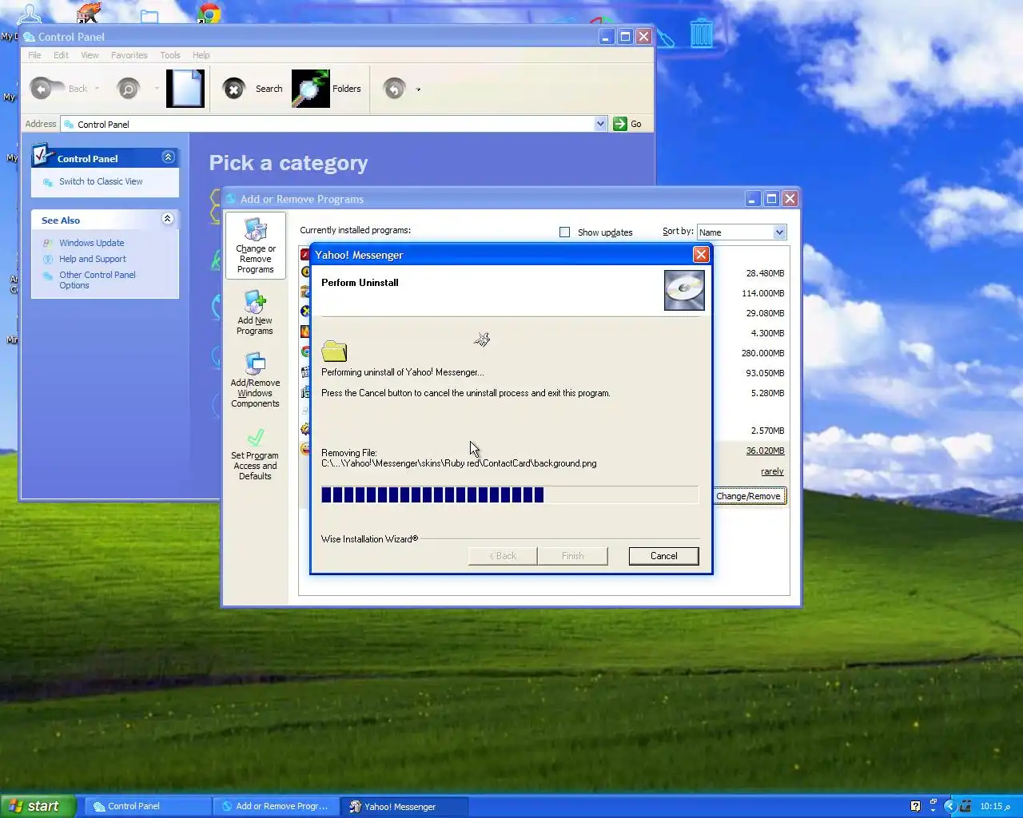Viewport: 1023px width, 818px height.
Task: Switch to Yahoo! Messenger taskbar button
Action: [404, 806]
